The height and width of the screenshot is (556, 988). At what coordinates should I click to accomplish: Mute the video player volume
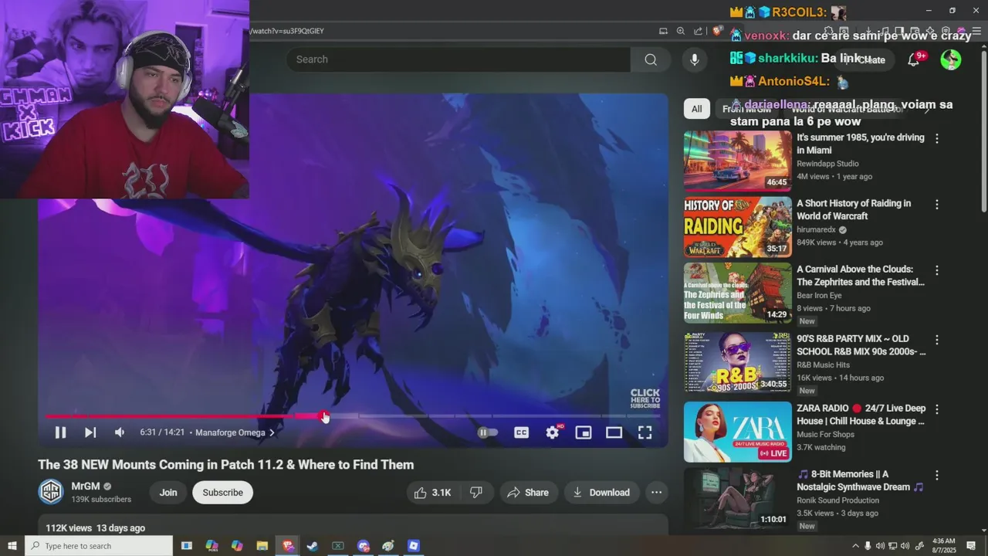tap(120, 432)
